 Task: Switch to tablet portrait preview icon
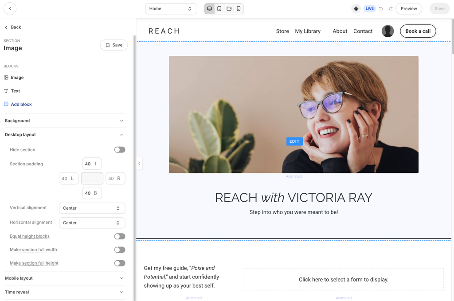point(219,9)
